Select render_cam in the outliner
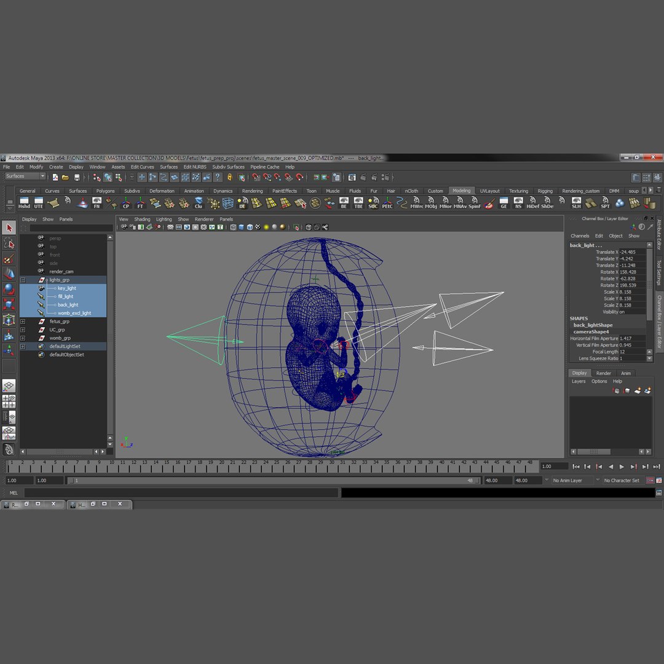Screen dimensions: 664x664 [61, 272]
